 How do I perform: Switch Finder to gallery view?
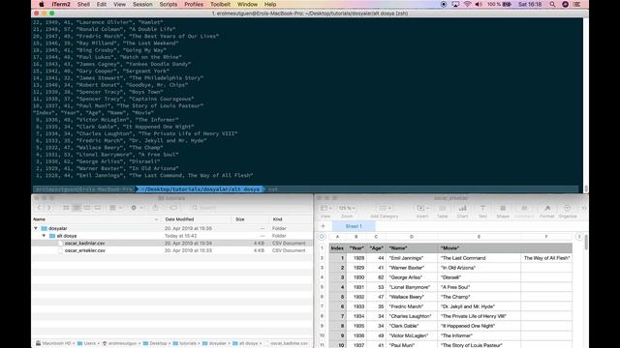97,208
